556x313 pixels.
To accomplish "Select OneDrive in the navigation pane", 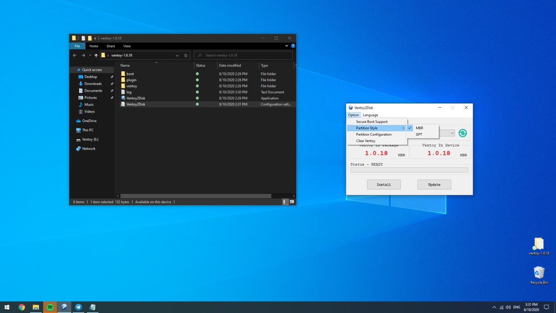I will (89, 121).
